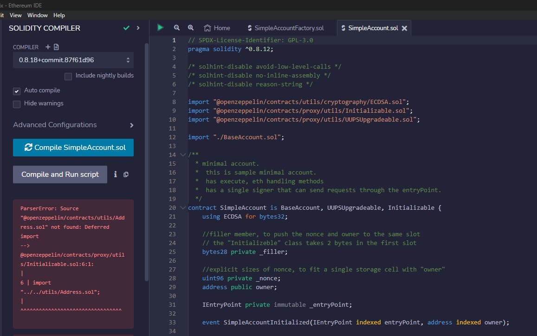Uncheck the Auto compile checkbox
This screenshot has width=537, height=336.
(x=17, y=91)
